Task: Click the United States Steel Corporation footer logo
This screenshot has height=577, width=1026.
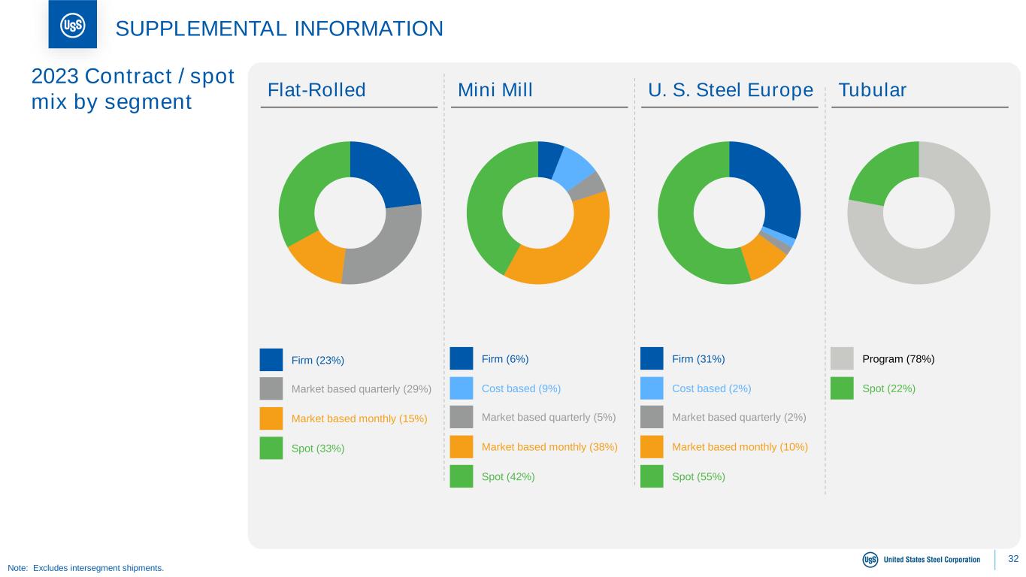Action: 922,560
